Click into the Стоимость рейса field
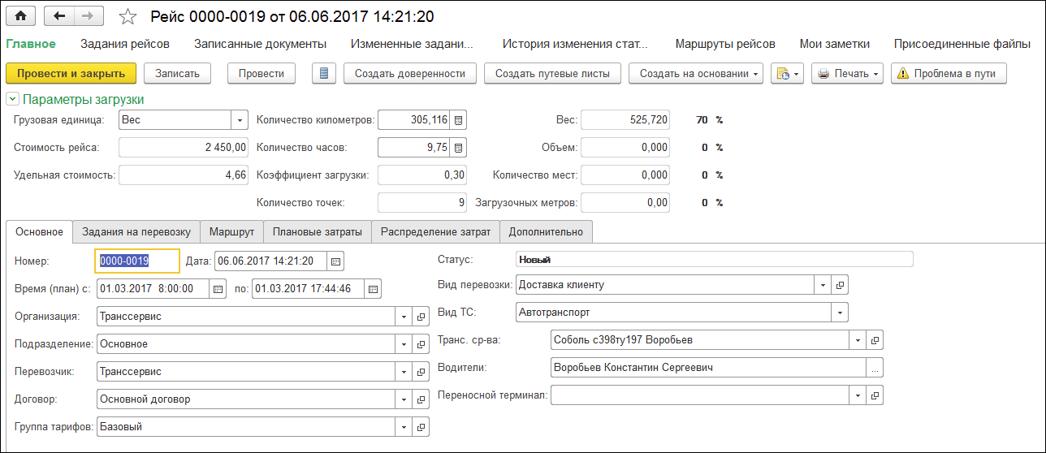1046x453 pixels. click(184, 148)
